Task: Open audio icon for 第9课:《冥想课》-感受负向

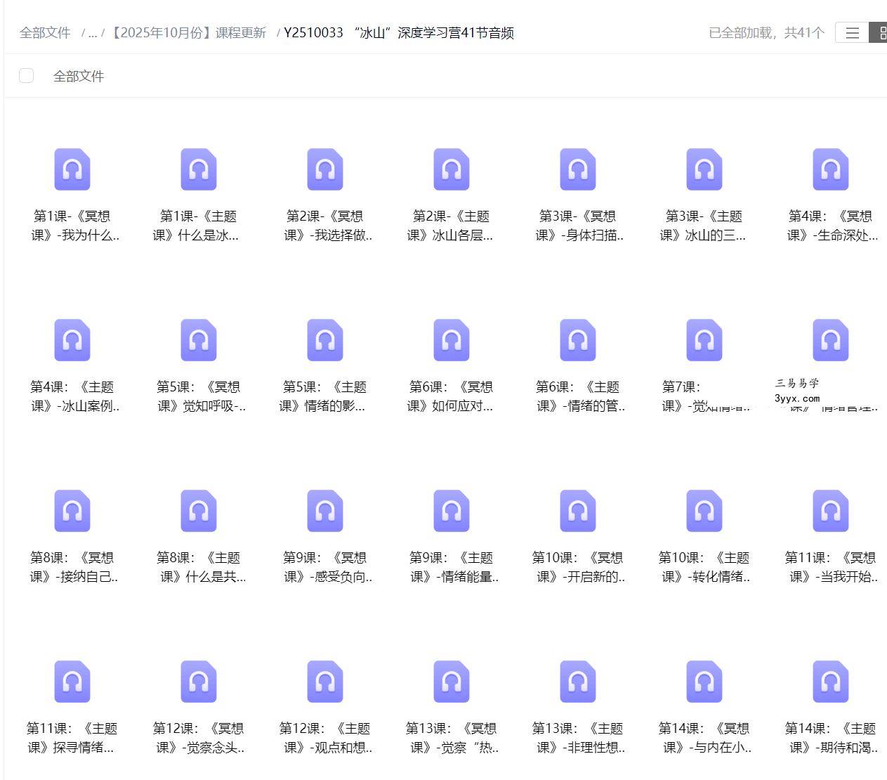Action: click(x=325, y=511)
